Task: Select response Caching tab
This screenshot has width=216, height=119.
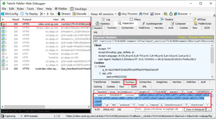Action: [x=98, y=87]
